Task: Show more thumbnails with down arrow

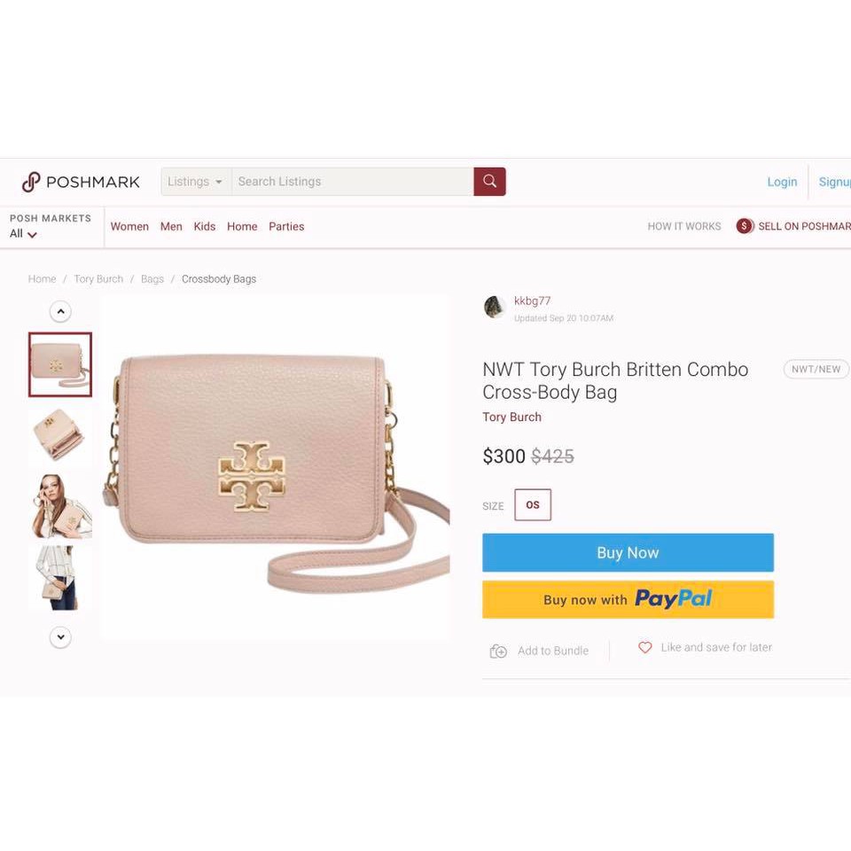Action: [x=60, y=637]
